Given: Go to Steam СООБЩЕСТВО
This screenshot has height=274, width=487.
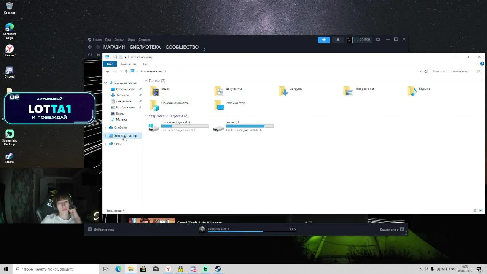Looking at the screenshot, I should pos(182,47).
